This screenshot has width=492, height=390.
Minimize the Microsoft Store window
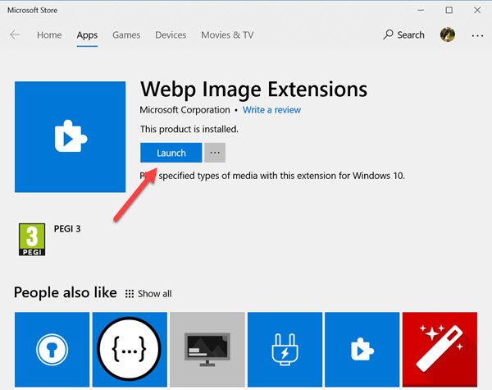tap(421, 10)
